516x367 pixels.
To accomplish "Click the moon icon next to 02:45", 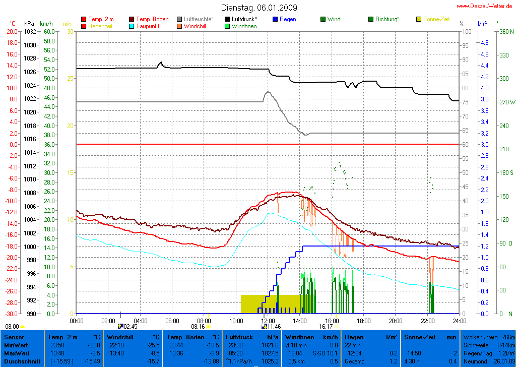I will pos(120,327).
